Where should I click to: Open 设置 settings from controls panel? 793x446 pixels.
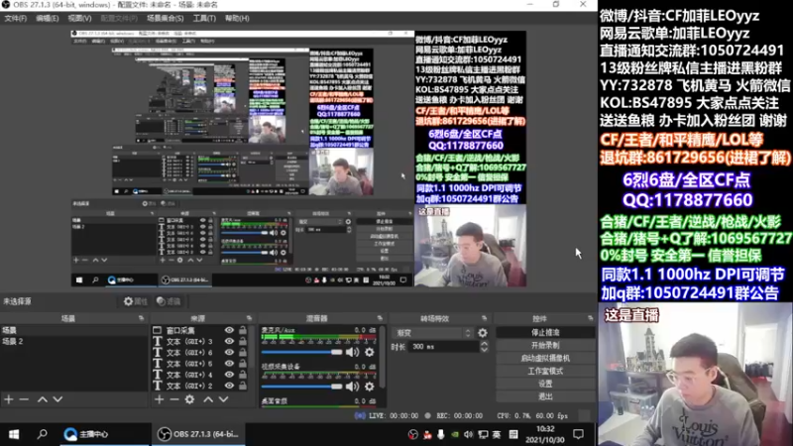pos(545,384)
